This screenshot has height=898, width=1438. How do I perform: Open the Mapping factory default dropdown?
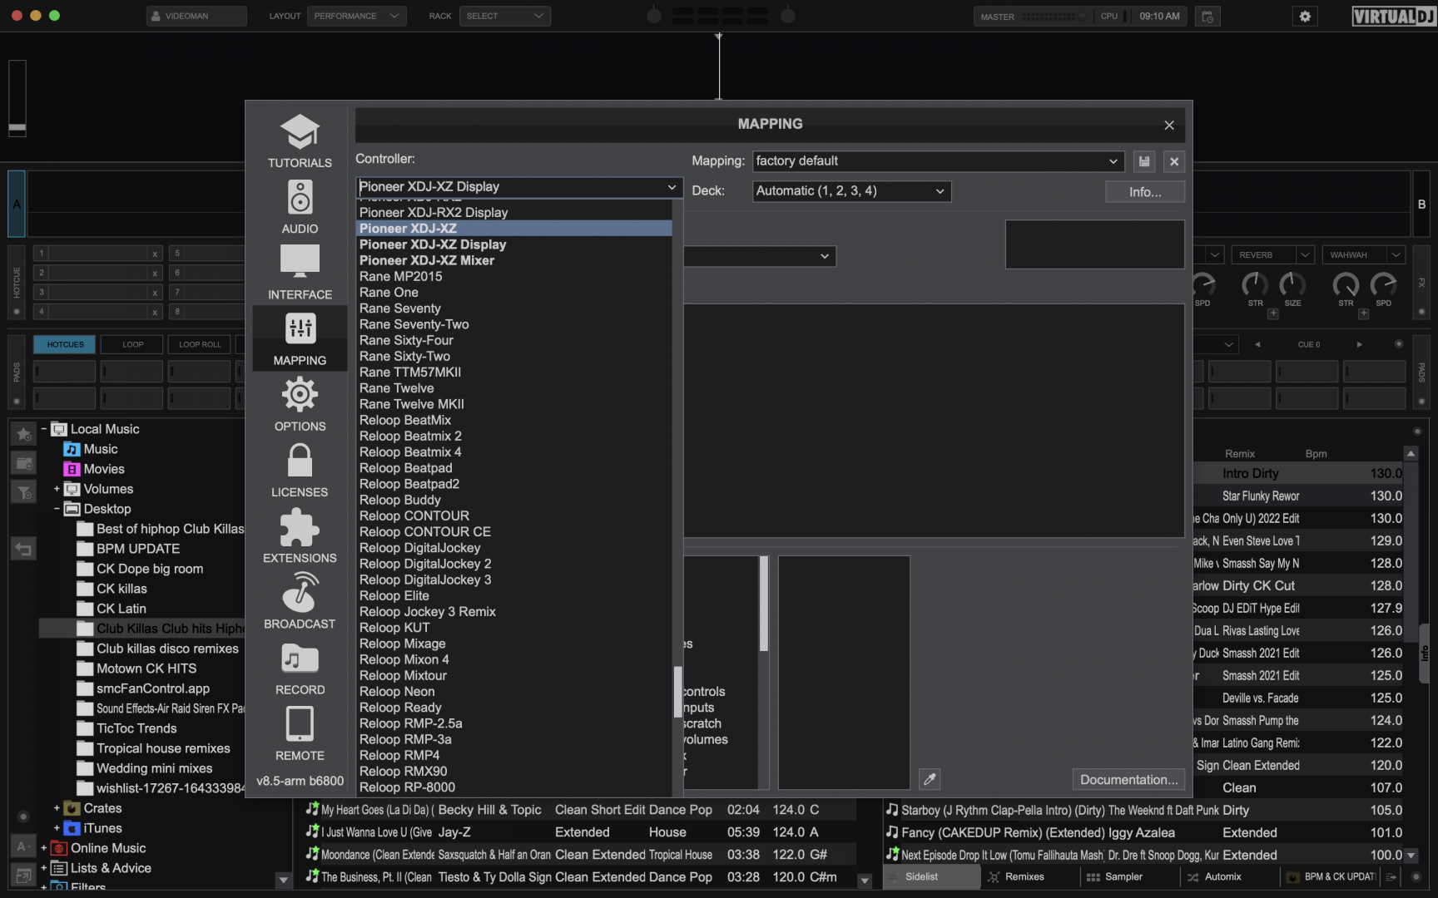(x=938, y=161)
